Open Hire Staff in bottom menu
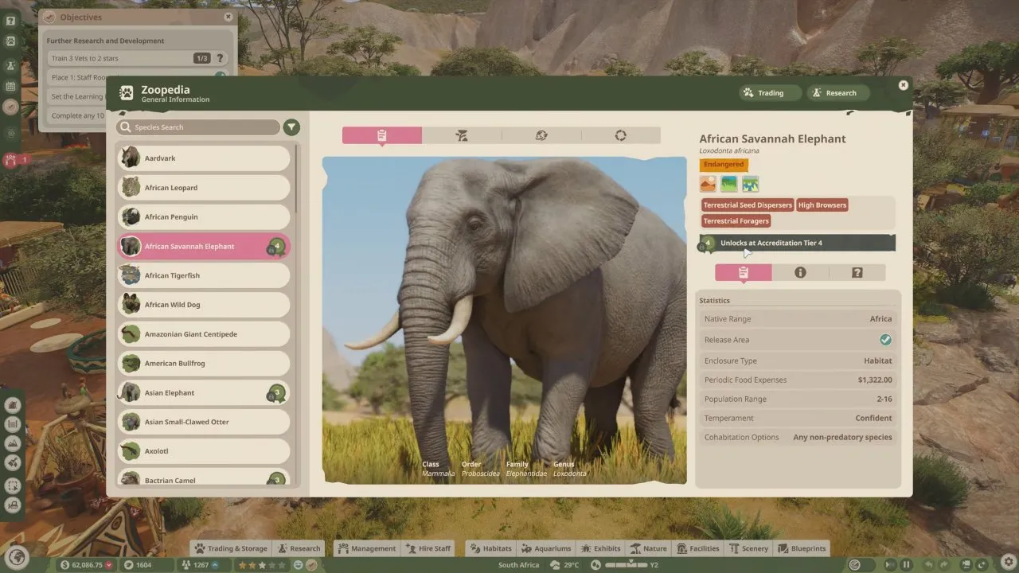Viewport: 1019px width, 573px height. point(428,548)
